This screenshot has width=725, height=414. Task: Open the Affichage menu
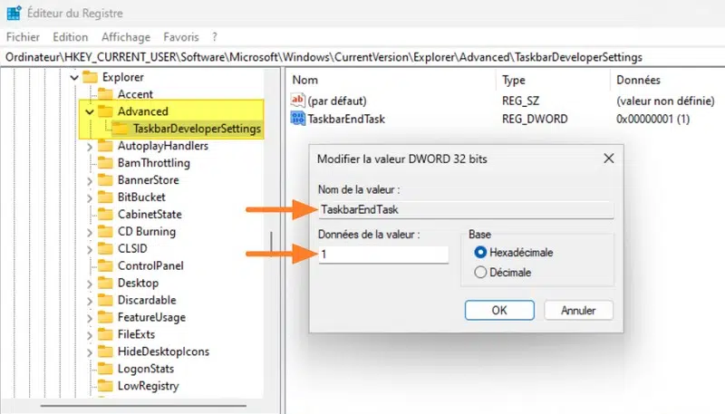[x=126, y=37]
